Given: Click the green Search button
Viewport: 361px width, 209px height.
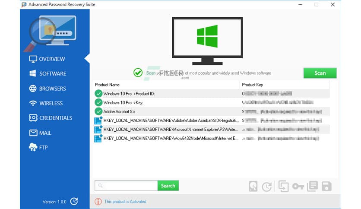Looking at the screenshot, I should tap(168, 186).
